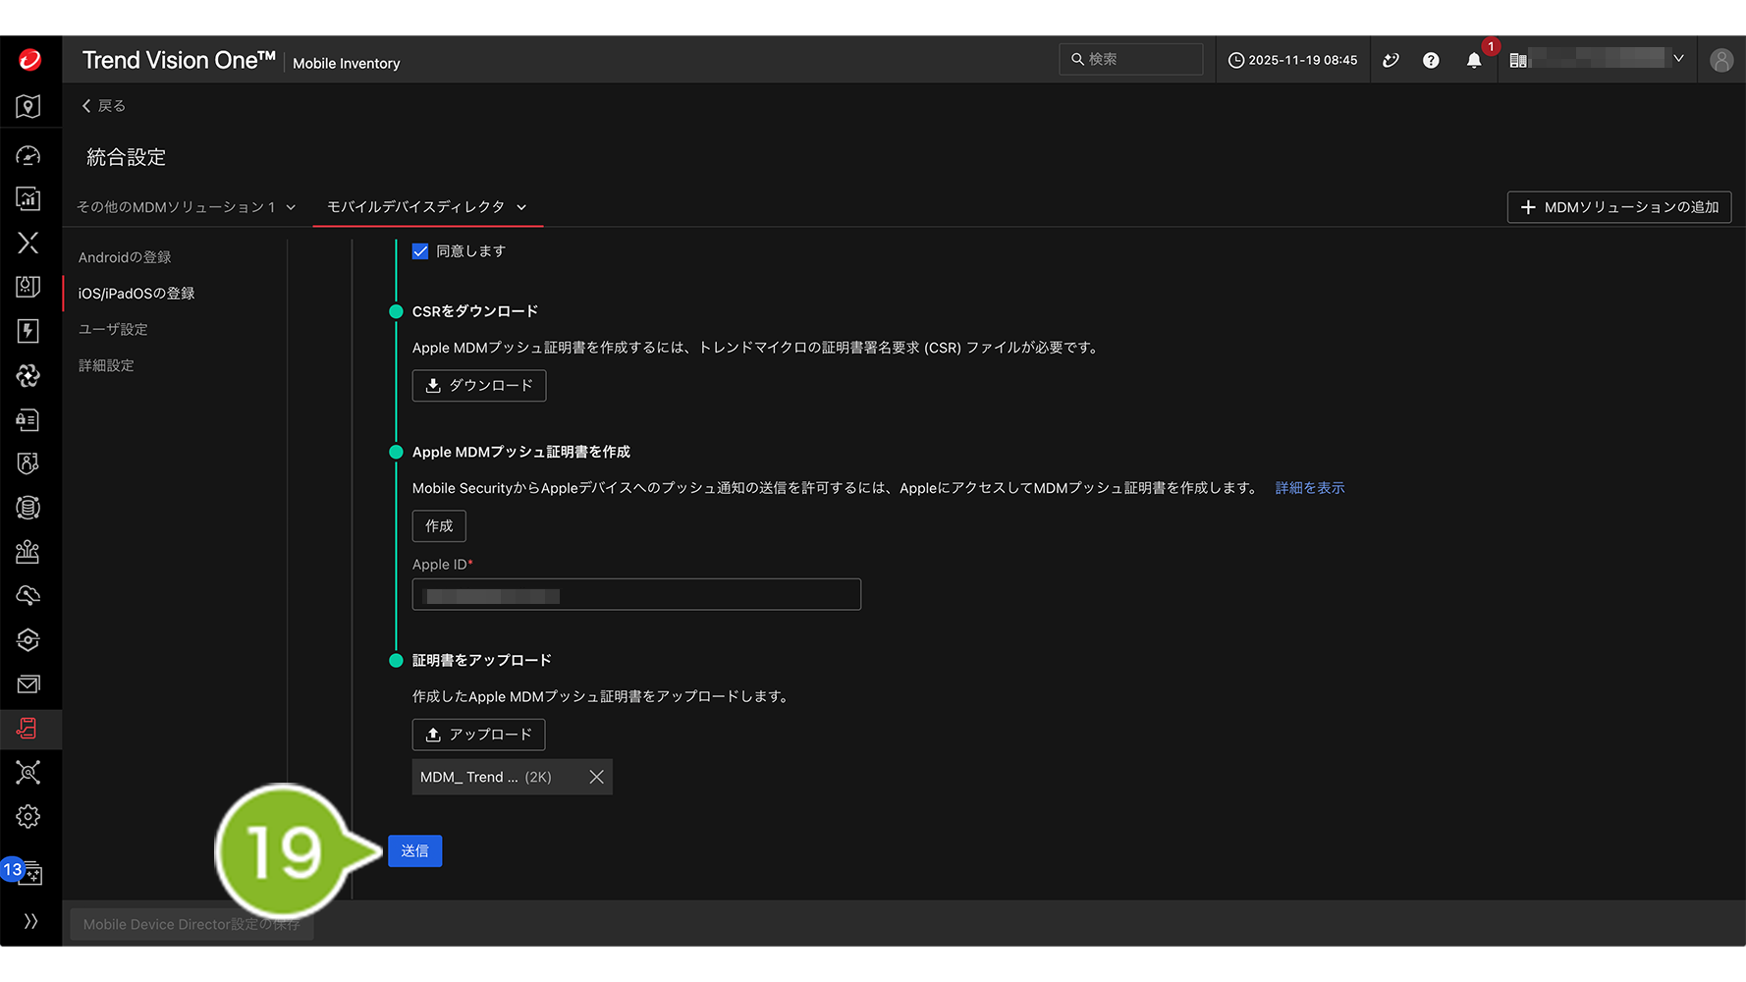Click the Apple ID input field

tap(636, 595)
